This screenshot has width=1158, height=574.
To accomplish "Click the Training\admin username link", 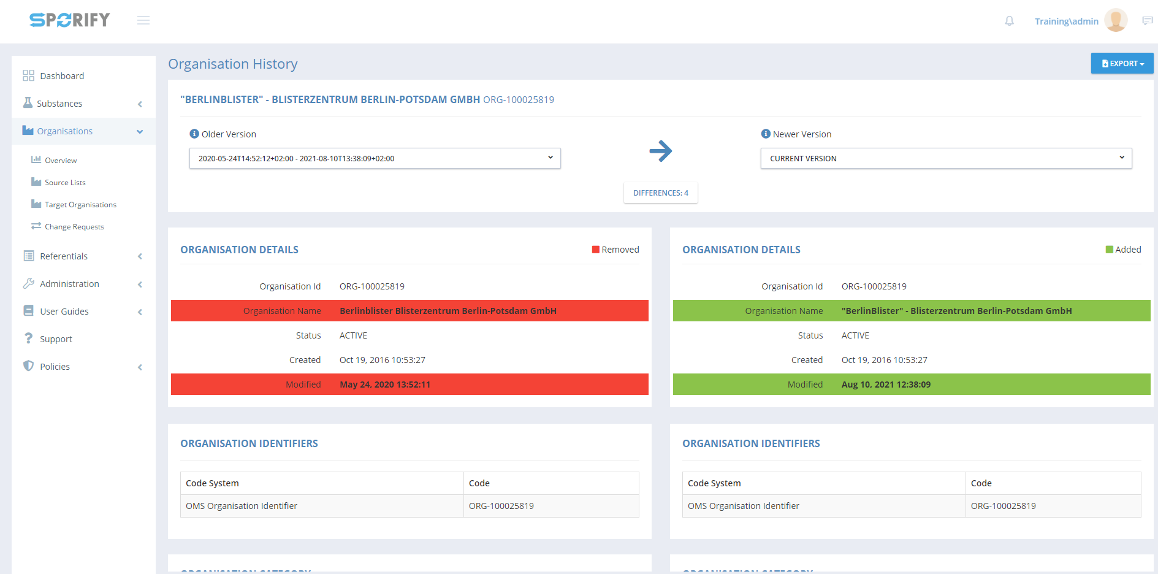I will 1066,21.
